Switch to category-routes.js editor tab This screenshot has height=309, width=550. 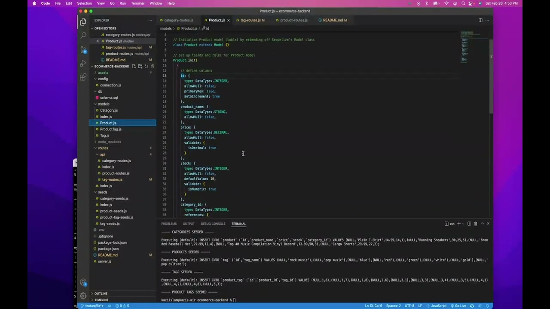178,20
